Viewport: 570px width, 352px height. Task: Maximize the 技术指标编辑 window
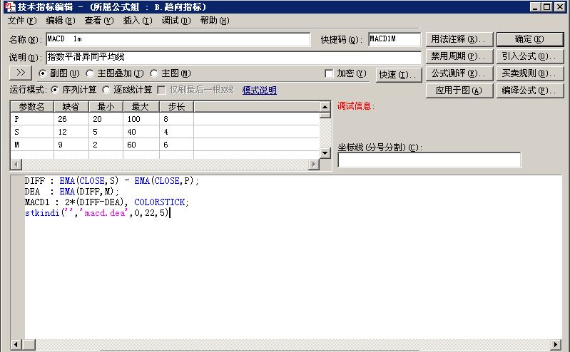coord(546,7)
